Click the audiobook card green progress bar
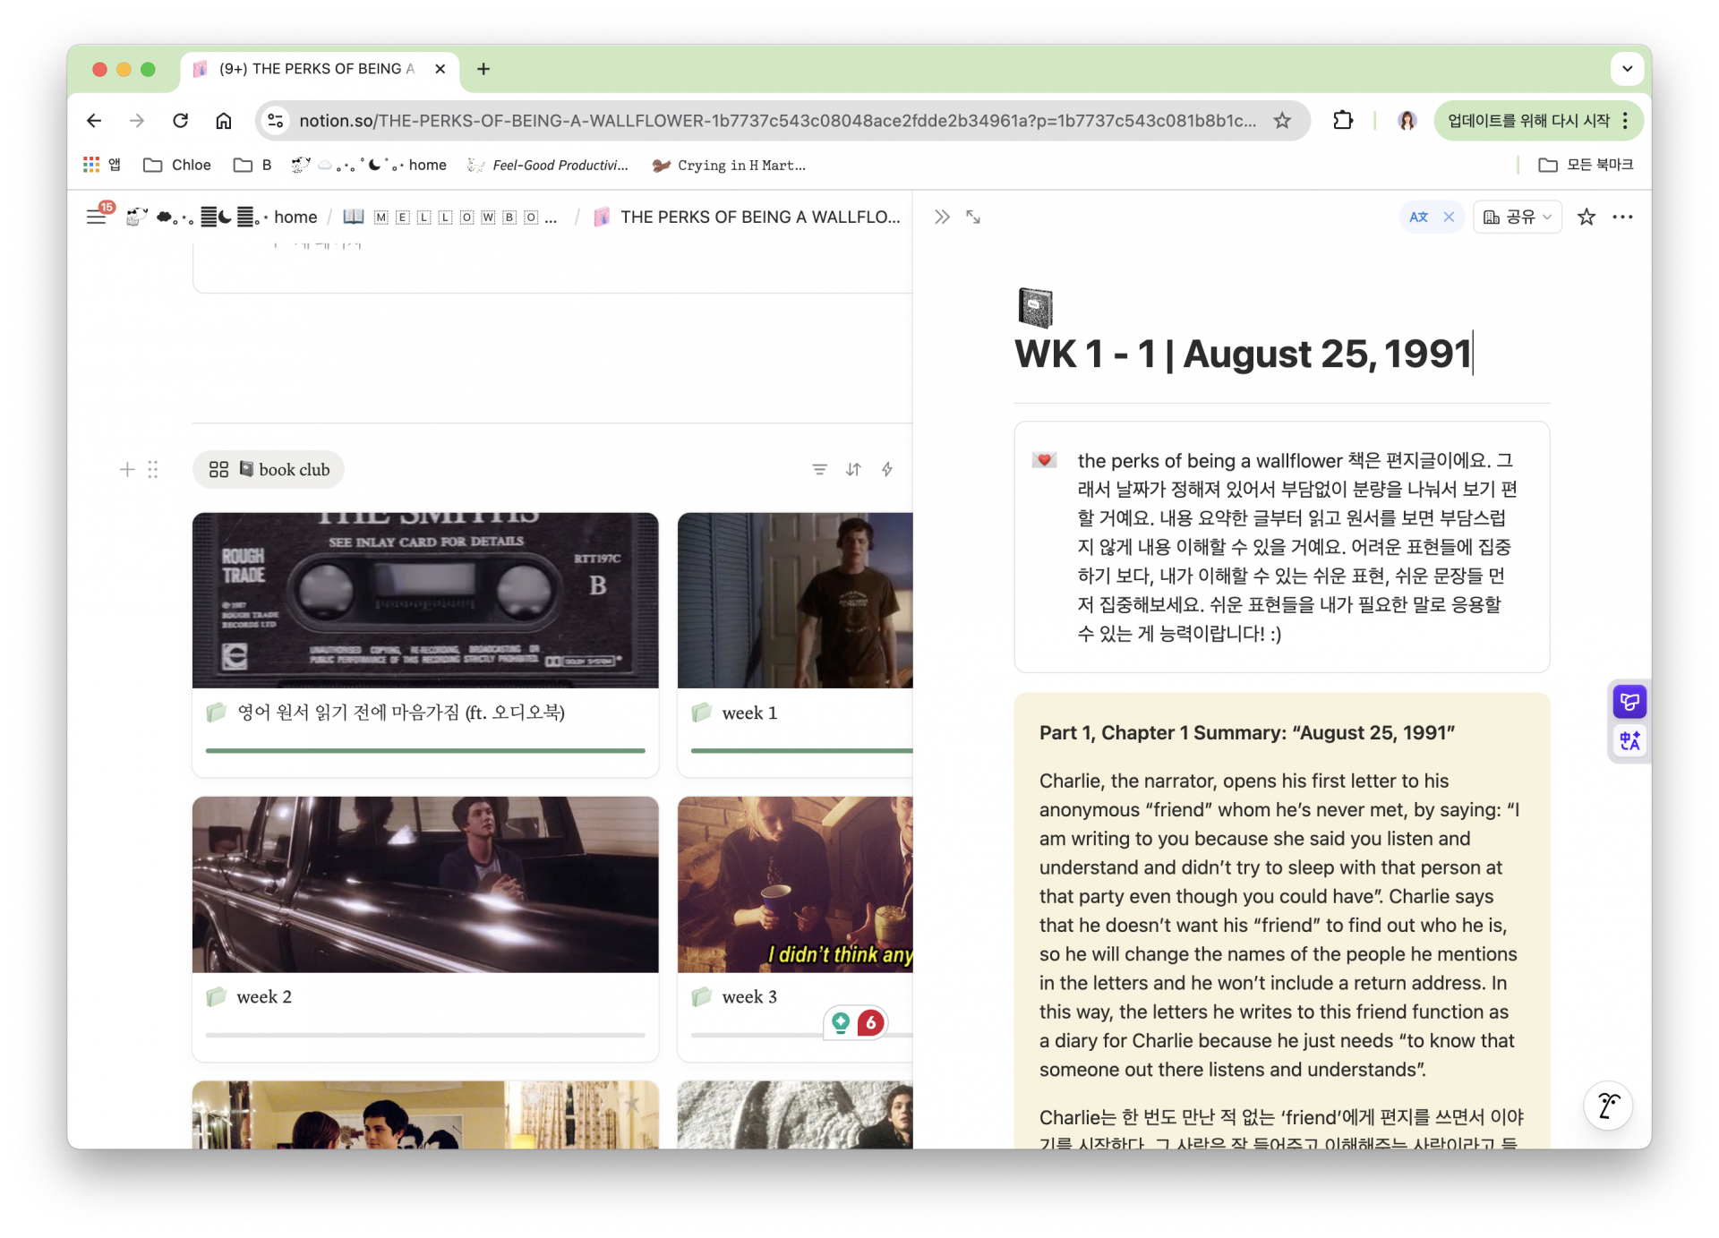 coord(425,750)
